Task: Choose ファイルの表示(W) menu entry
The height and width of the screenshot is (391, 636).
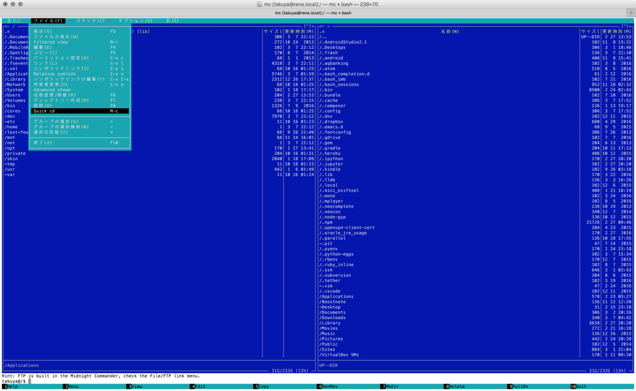Action: coord(79,37)
